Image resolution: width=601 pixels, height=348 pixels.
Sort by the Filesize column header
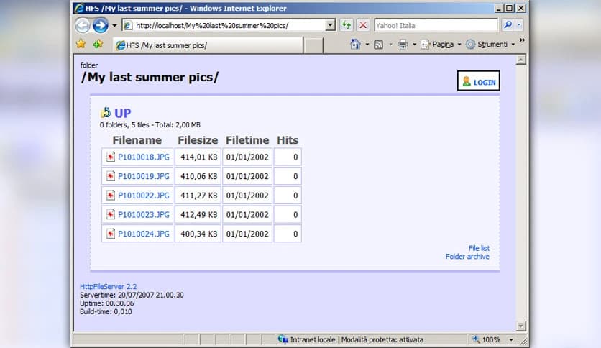(198, 140)
